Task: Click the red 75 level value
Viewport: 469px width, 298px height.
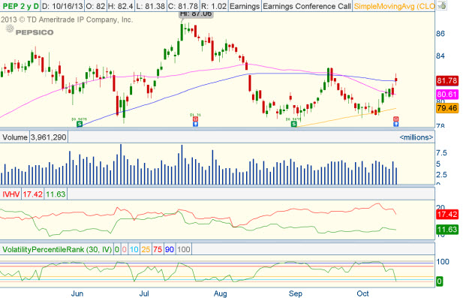Action: [x=158, y=249]
